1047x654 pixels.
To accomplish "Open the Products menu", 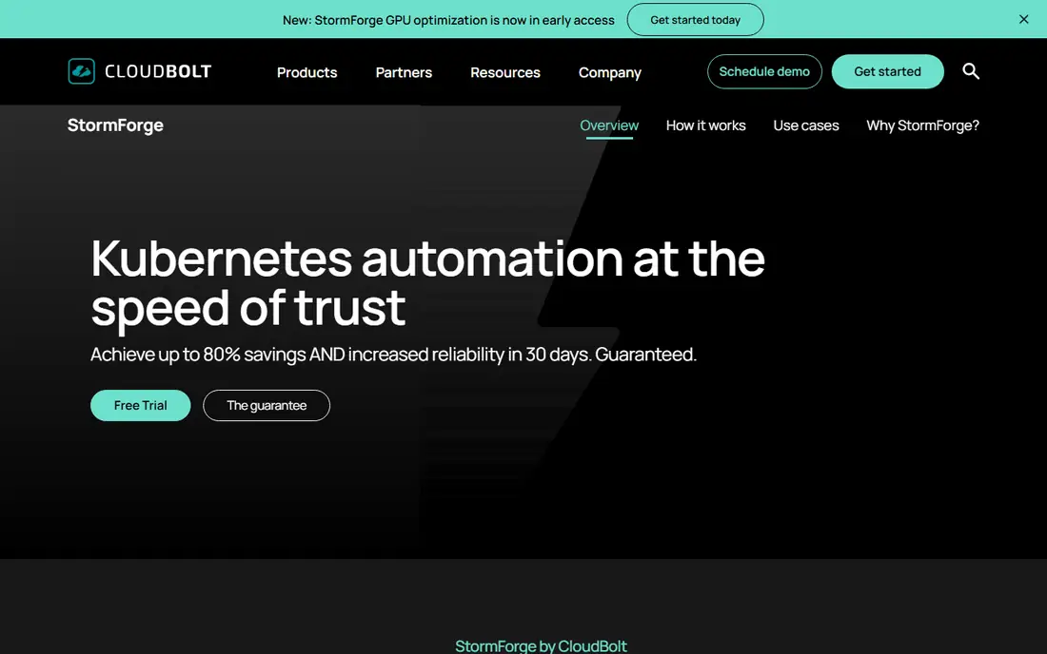I will [307, 72].
